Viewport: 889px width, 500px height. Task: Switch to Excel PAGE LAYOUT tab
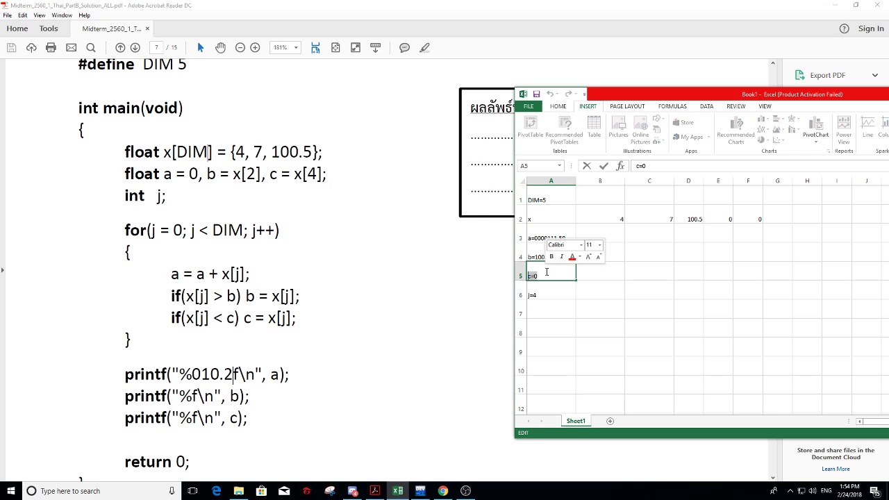pos(627,106)
